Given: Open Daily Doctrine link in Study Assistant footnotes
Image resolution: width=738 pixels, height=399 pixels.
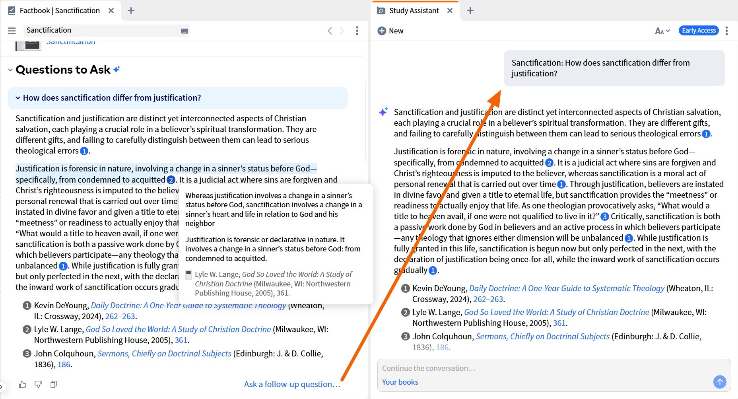Looking at the screenshot, I should coord(567,288).
